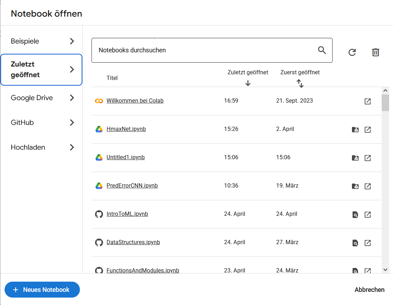Image resolution: width=393 pixels, height=305 pixels.
Task: Expand Hochladen chevron arrow
Action: [x=72, y=147]
